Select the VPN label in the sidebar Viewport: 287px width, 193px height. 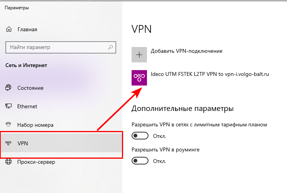coord(23,144)
